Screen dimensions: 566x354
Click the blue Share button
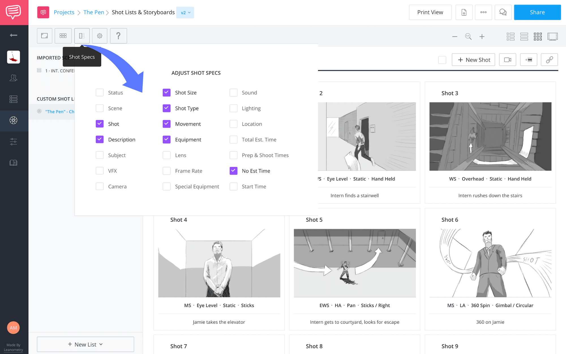click(537, 12)
